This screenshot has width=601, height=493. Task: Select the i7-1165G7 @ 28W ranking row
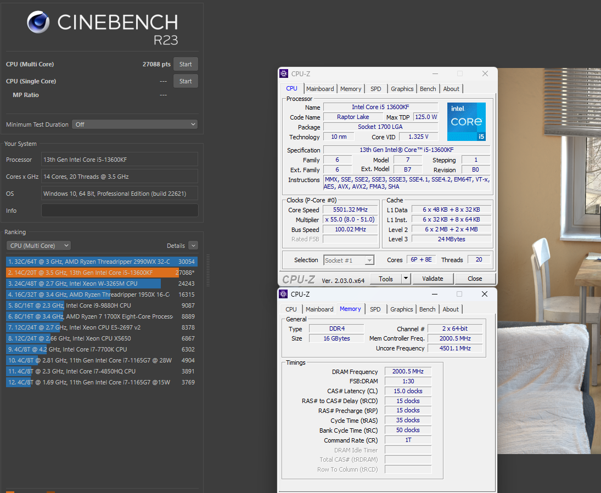(102, 360)
